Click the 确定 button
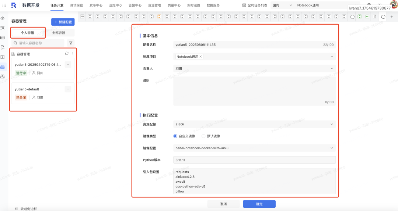Screen dimensions: 398x211 tap(259, 204)
